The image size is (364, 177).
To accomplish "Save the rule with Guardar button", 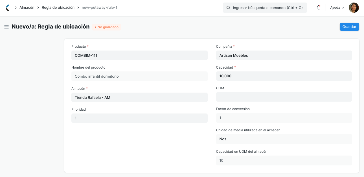I will click(x=349, y=27).
